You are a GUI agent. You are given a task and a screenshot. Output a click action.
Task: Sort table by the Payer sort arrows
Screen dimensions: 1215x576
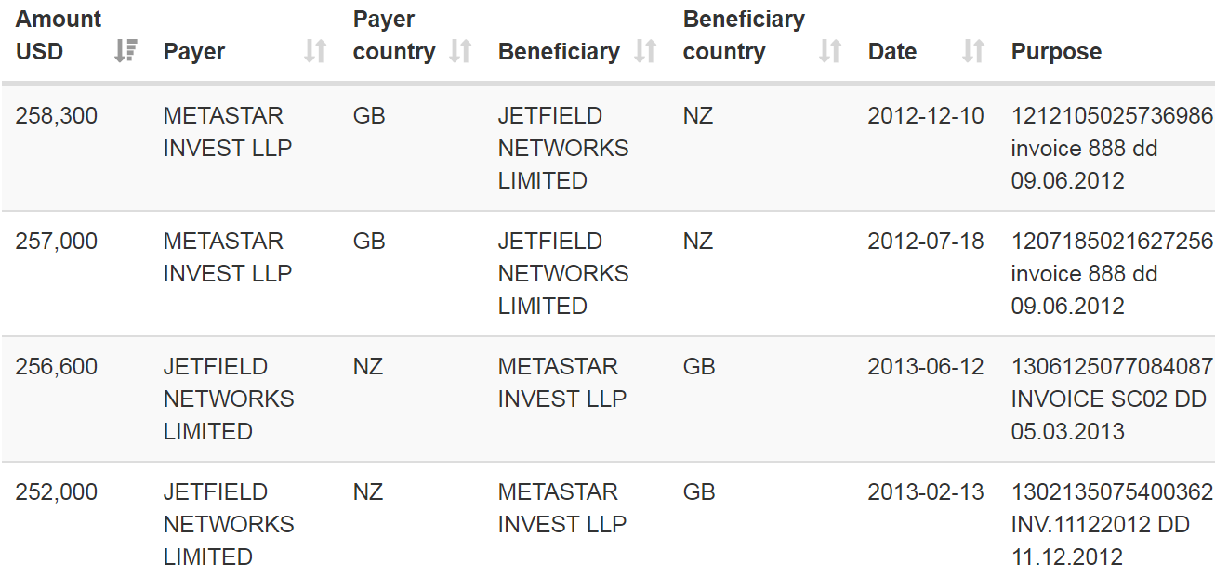point(315,52)
